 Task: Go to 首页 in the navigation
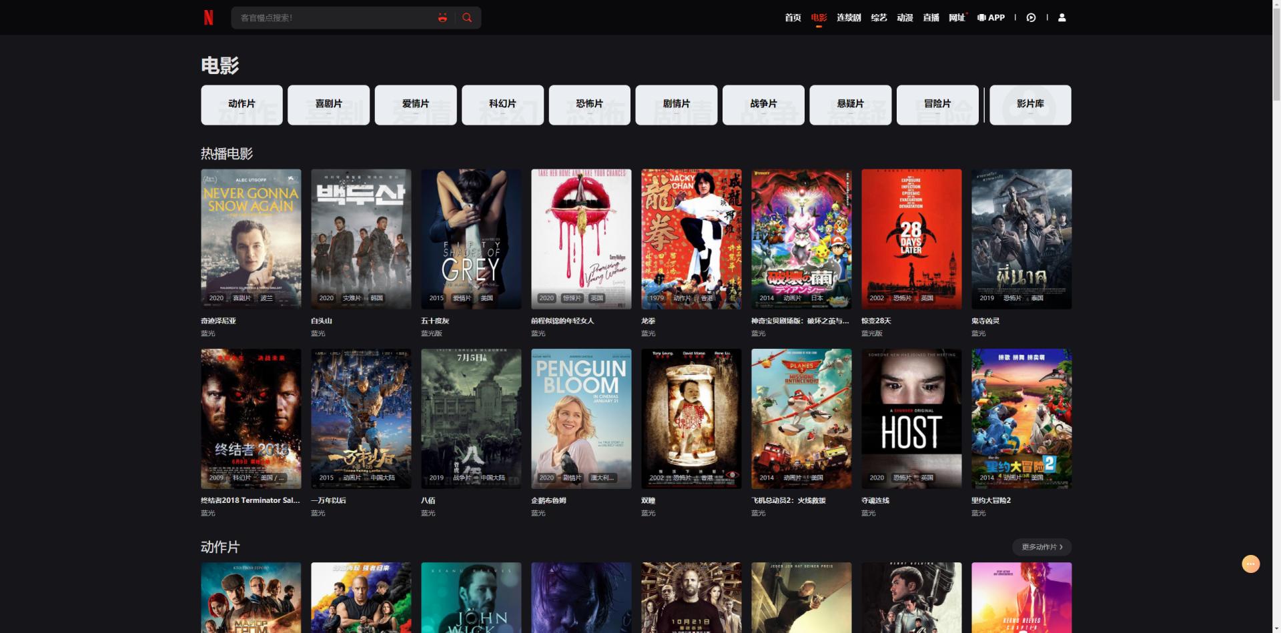coord(793,18)
